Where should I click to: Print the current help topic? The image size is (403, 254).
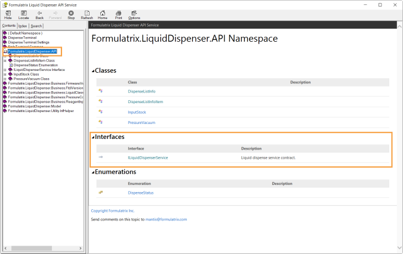(x=118, y=14)
